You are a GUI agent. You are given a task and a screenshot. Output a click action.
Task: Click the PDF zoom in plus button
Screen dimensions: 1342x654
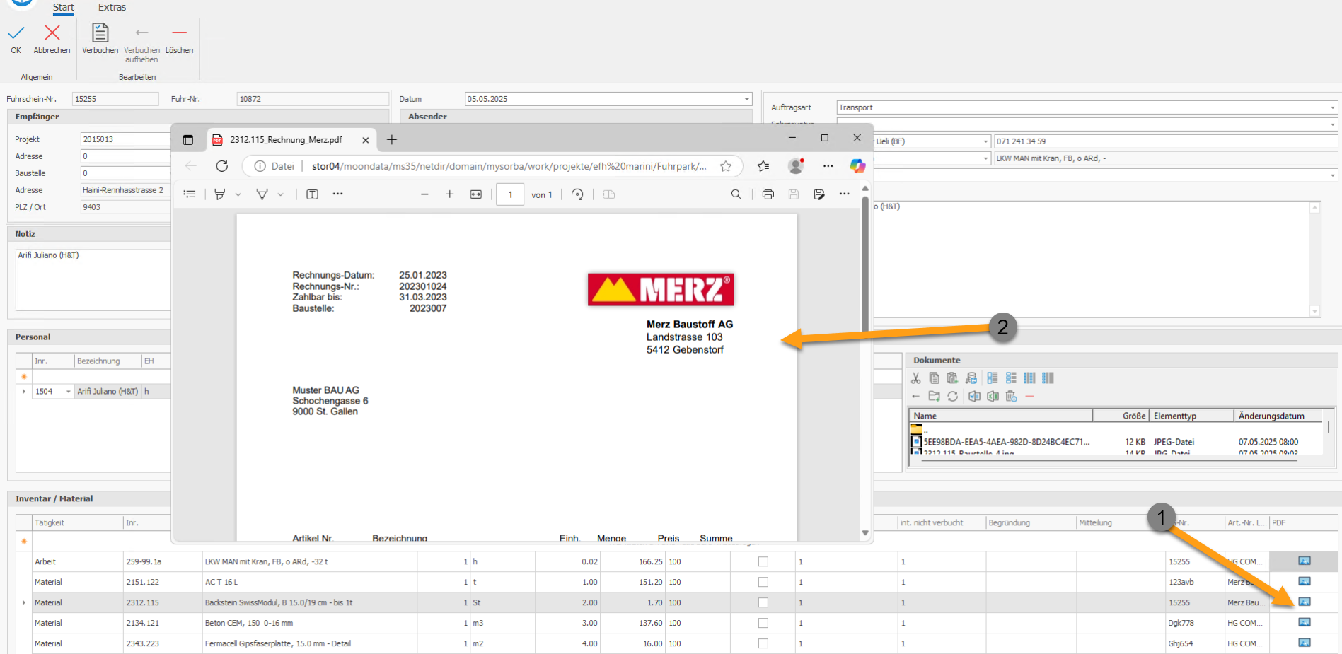click(x=449, y=194)
